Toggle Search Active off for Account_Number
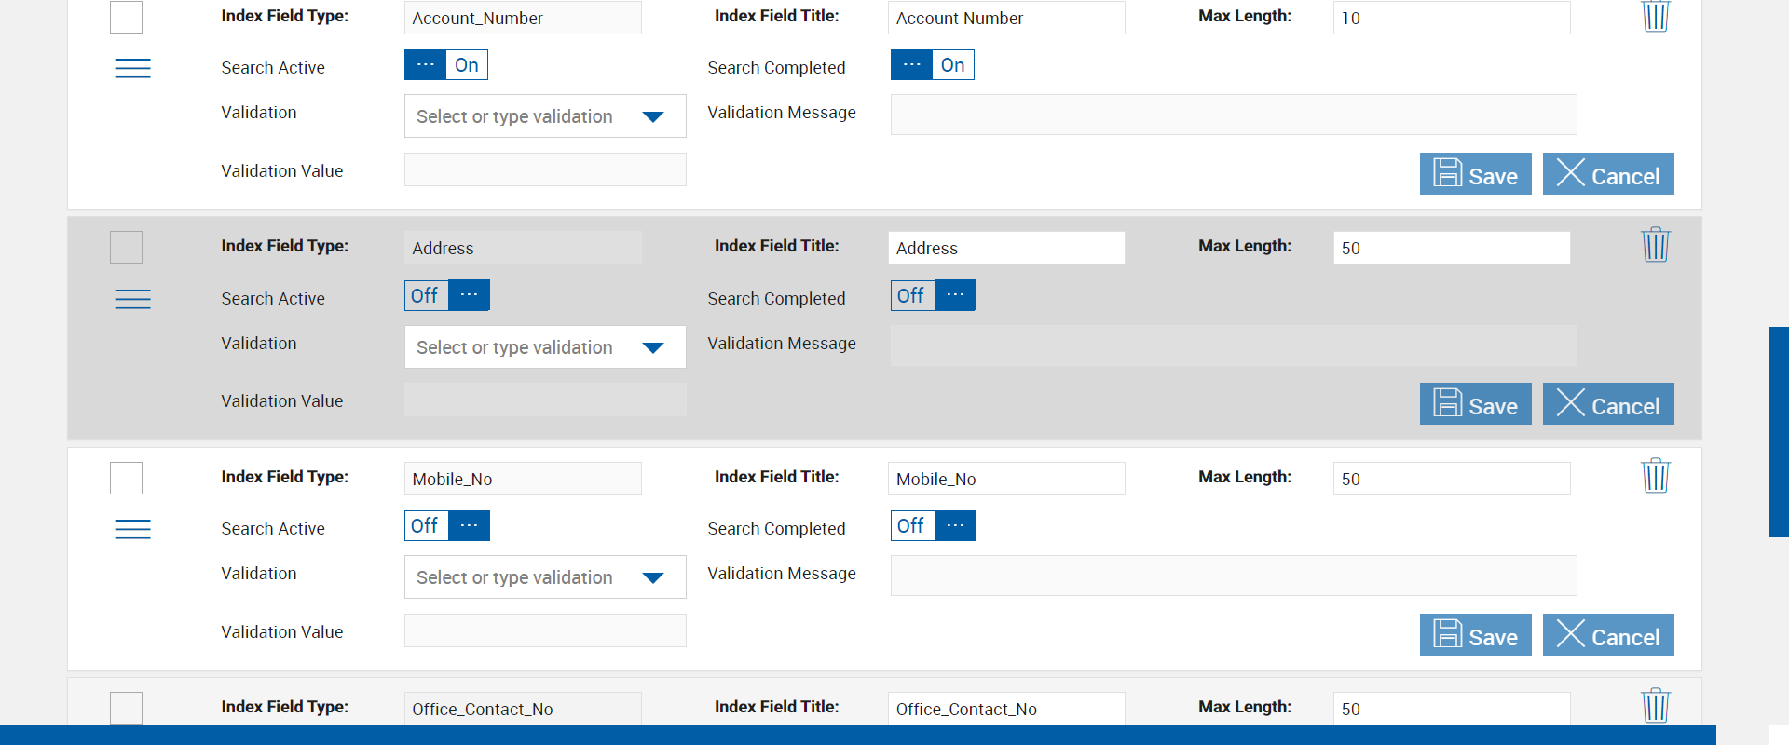 coord(445,65)
